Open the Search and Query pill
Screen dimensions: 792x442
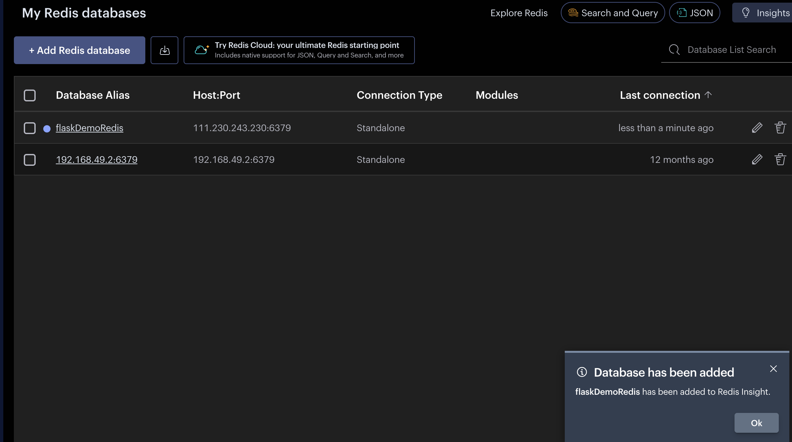pyautogui.click(x=613, y=13)
